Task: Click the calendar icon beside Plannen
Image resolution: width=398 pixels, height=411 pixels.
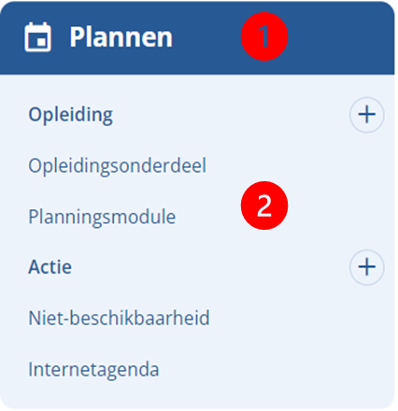Action: [x=37, y=36]
